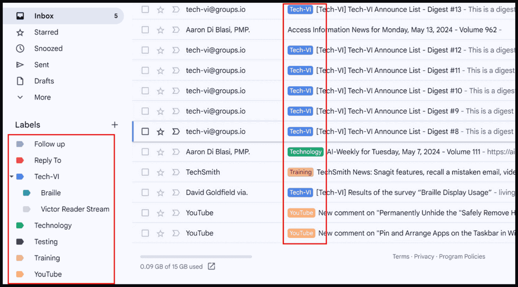Open the Sent folder paper-plane icon
518x287 pixels.
coord(19,65)
